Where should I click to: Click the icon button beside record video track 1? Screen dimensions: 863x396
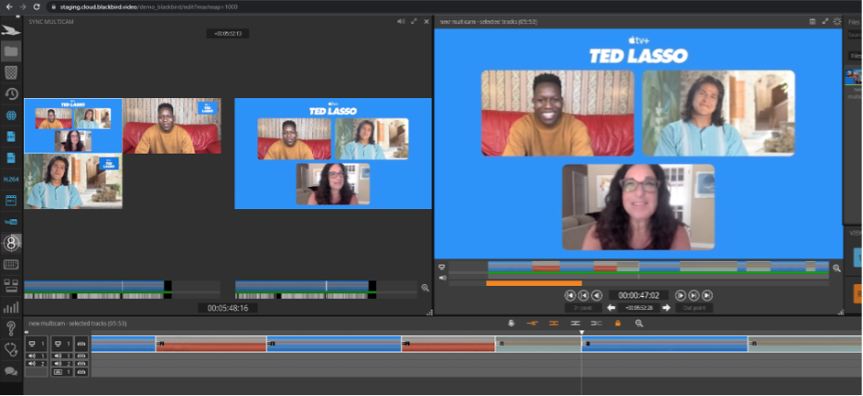pos(81,344)
